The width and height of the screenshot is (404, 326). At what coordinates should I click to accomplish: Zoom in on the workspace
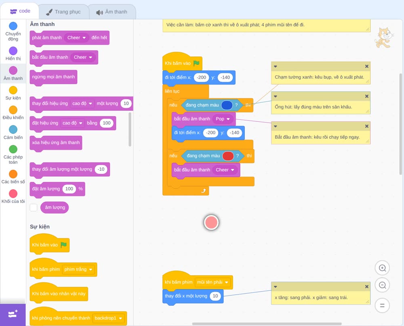[x=382, y=268]
